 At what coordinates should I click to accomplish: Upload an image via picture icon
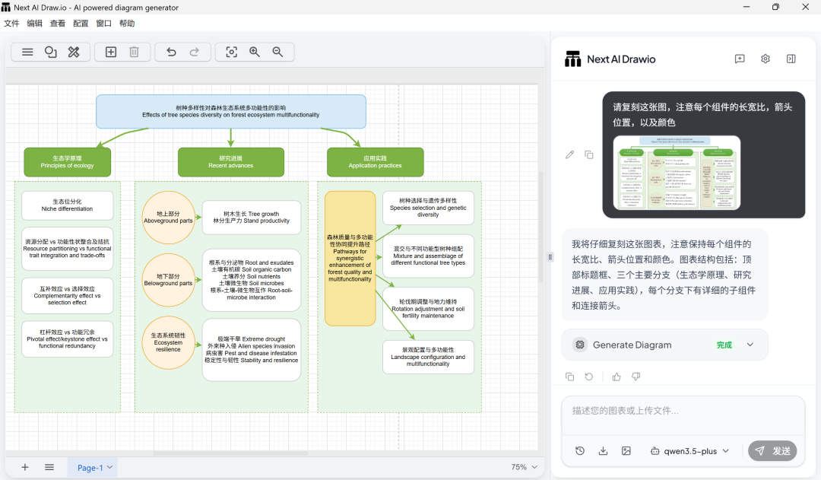coord(626,450)
